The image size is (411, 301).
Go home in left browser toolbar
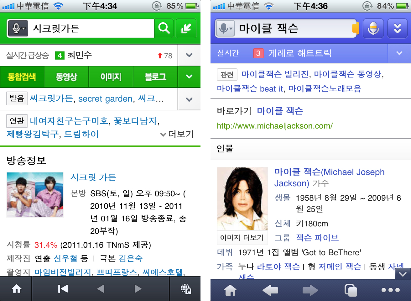click(x=16, y=289)
